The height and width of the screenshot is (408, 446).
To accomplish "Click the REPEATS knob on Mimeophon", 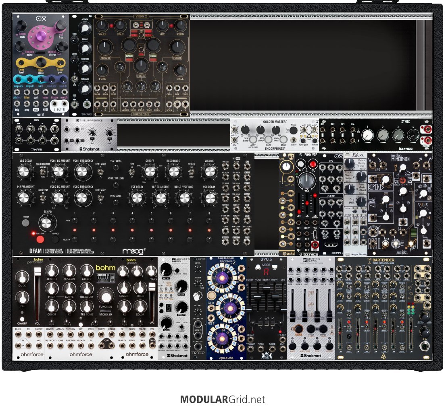I will point(386,180).
